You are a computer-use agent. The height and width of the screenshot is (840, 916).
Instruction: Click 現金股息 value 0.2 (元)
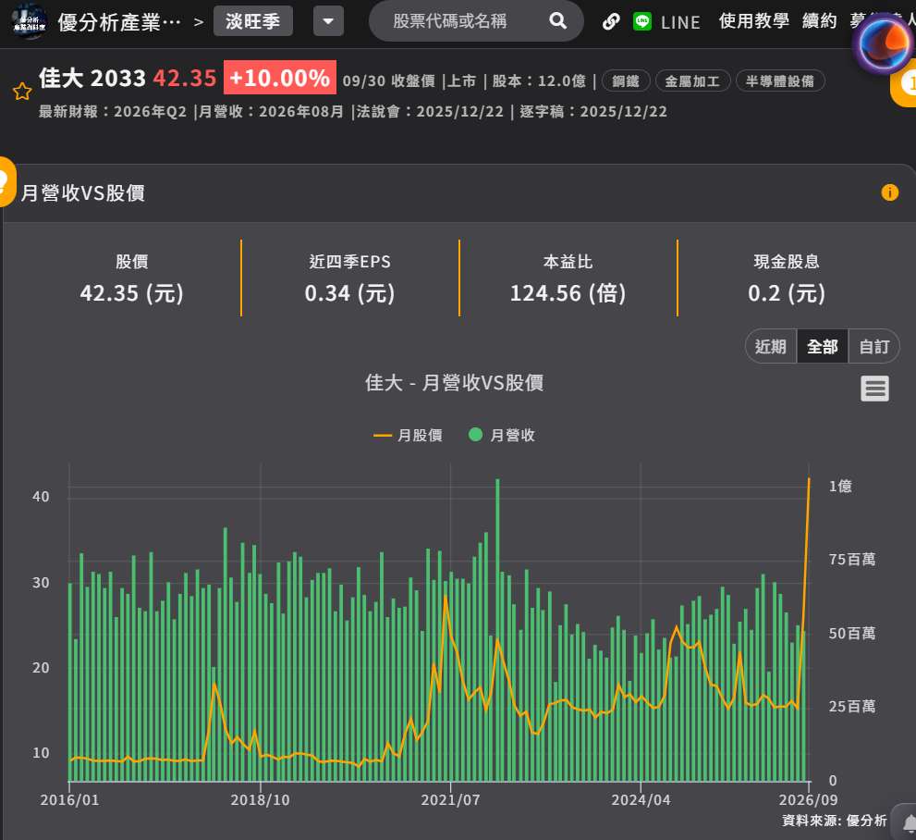(x=787, y=293)
